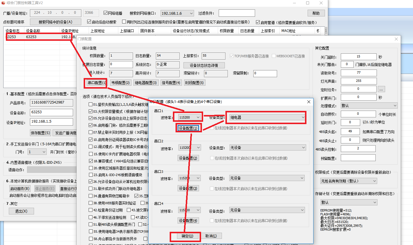Toggle the 网络组播 checkbox

click(106, 13)
